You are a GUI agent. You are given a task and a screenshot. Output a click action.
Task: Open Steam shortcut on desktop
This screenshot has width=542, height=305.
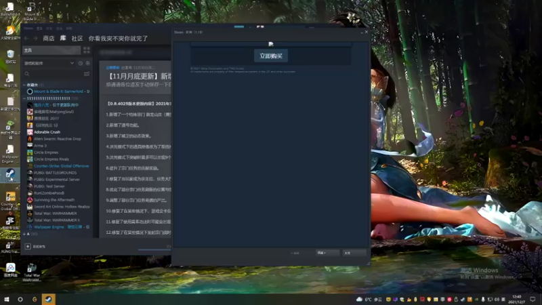[10, 176]
